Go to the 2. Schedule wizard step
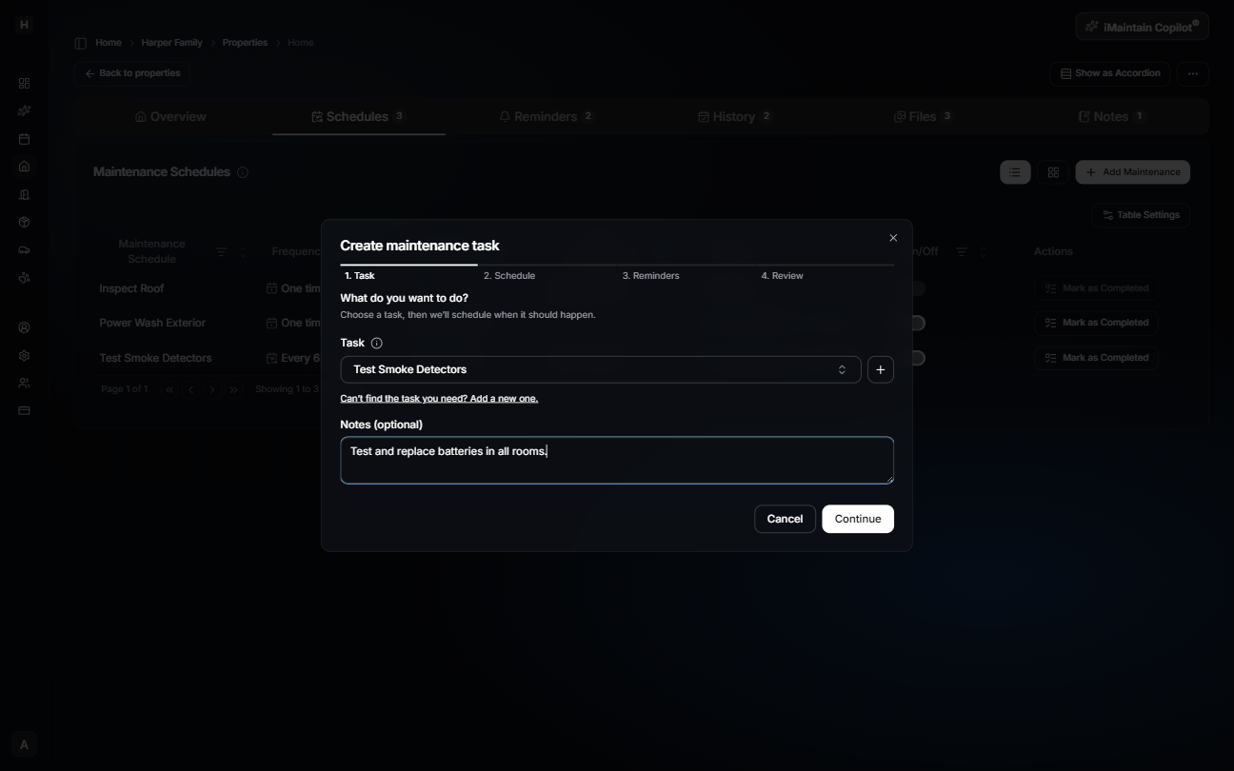This screenshot has height=771, width=1234. [509, 275]
